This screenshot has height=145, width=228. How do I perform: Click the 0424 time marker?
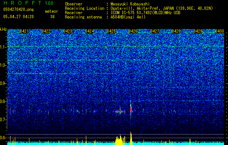[90, 31]
